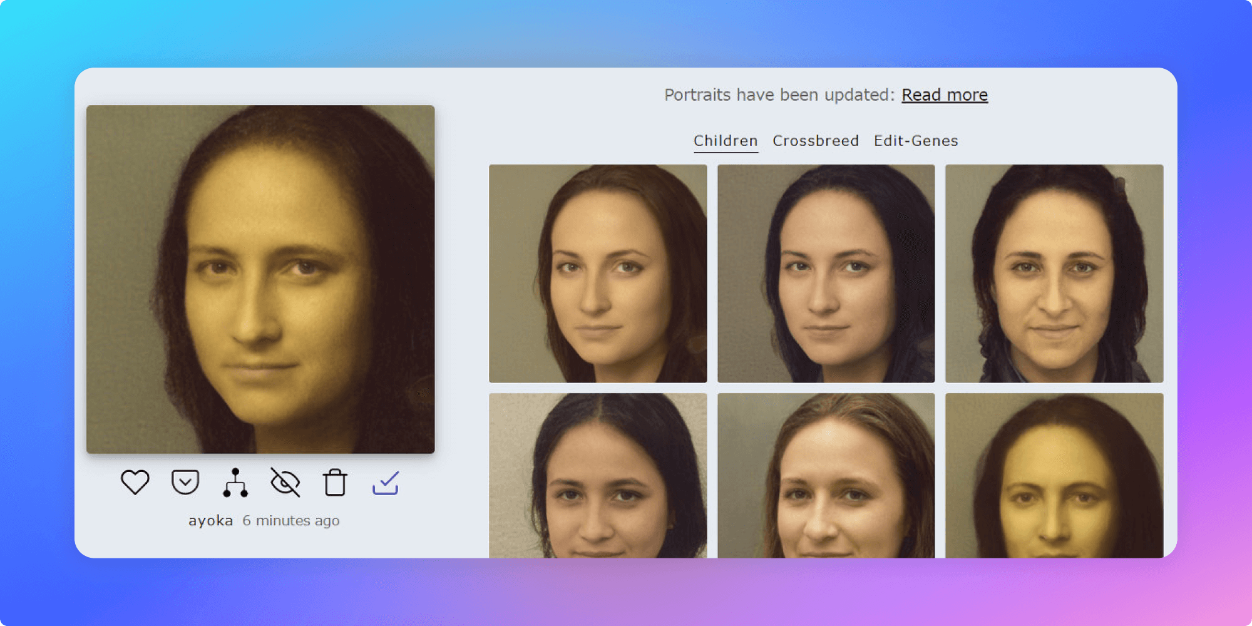Open the Edit-Genes tab

tap(916, 141)
